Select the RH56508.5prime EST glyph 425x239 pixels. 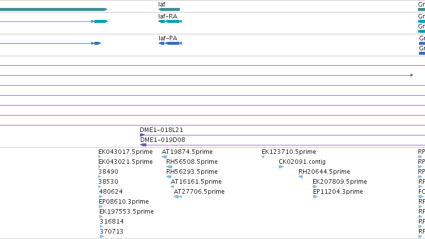coord(169,167)
